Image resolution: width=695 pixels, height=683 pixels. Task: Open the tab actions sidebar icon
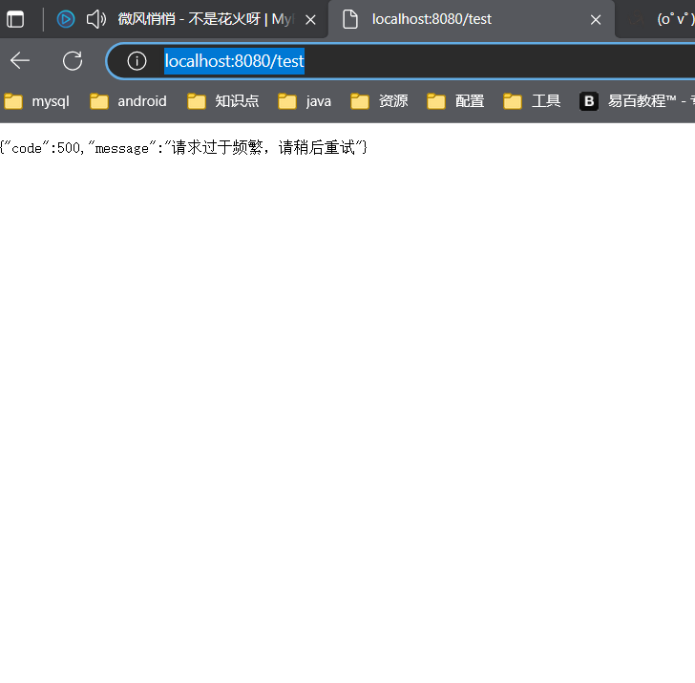pyautogui.click(x=15, y=19)
